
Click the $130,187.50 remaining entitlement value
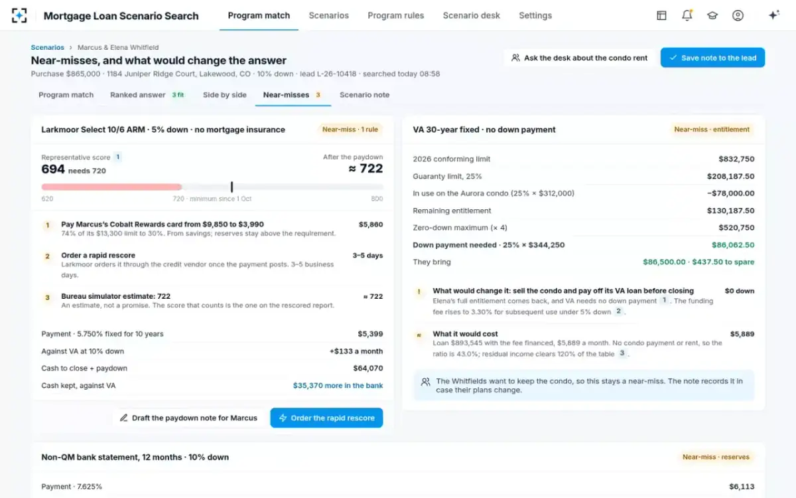(730, 210)
